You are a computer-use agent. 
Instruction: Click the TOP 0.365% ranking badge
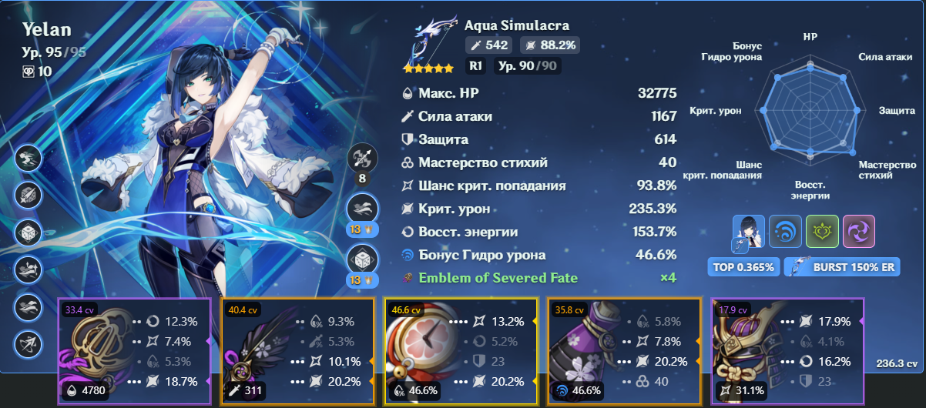click(x=743, y=266)
